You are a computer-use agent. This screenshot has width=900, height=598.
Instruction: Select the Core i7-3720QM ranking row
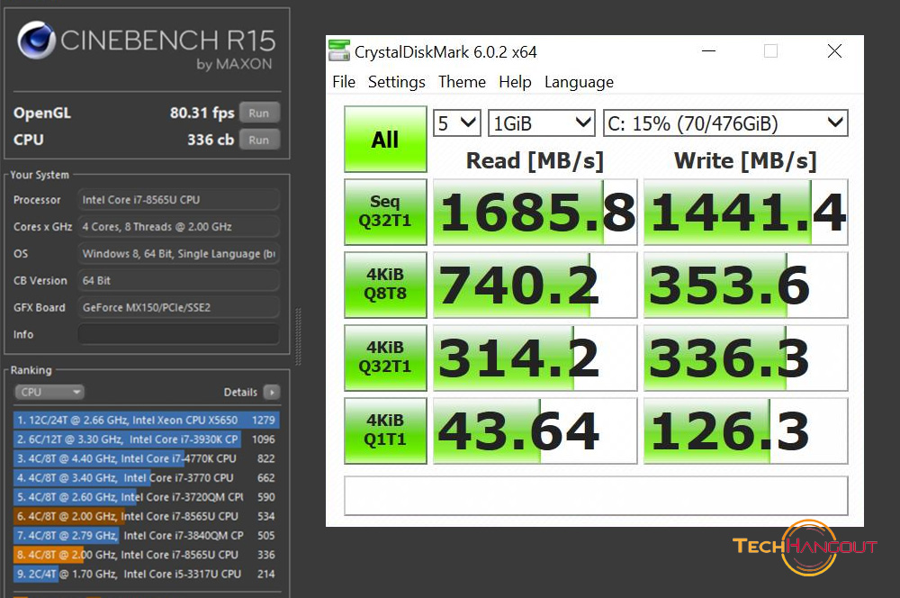point(147,497)
